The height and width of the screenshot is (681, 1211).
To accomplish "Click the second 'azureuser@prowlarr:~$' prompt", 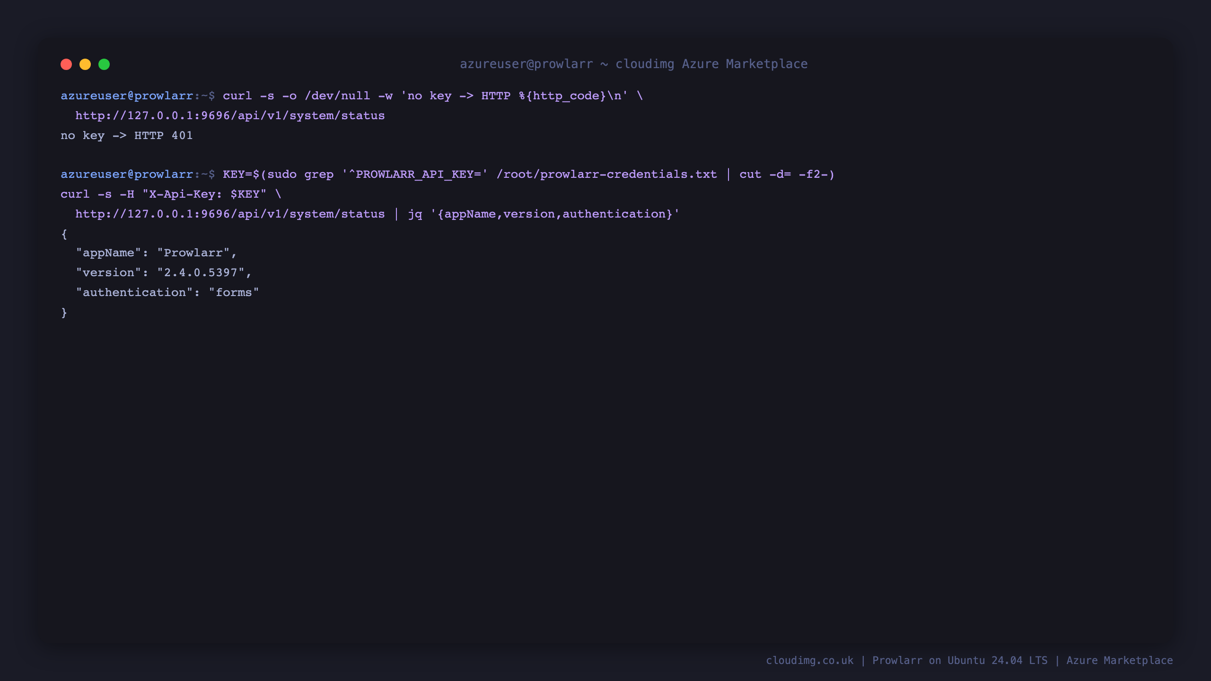I will pos(138,175).
